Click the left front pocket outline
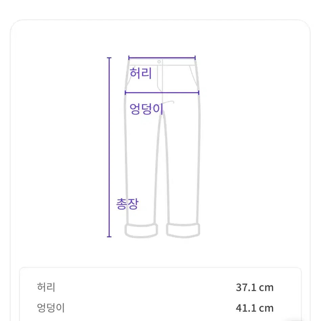321x321 pixels. pos(131,76)
